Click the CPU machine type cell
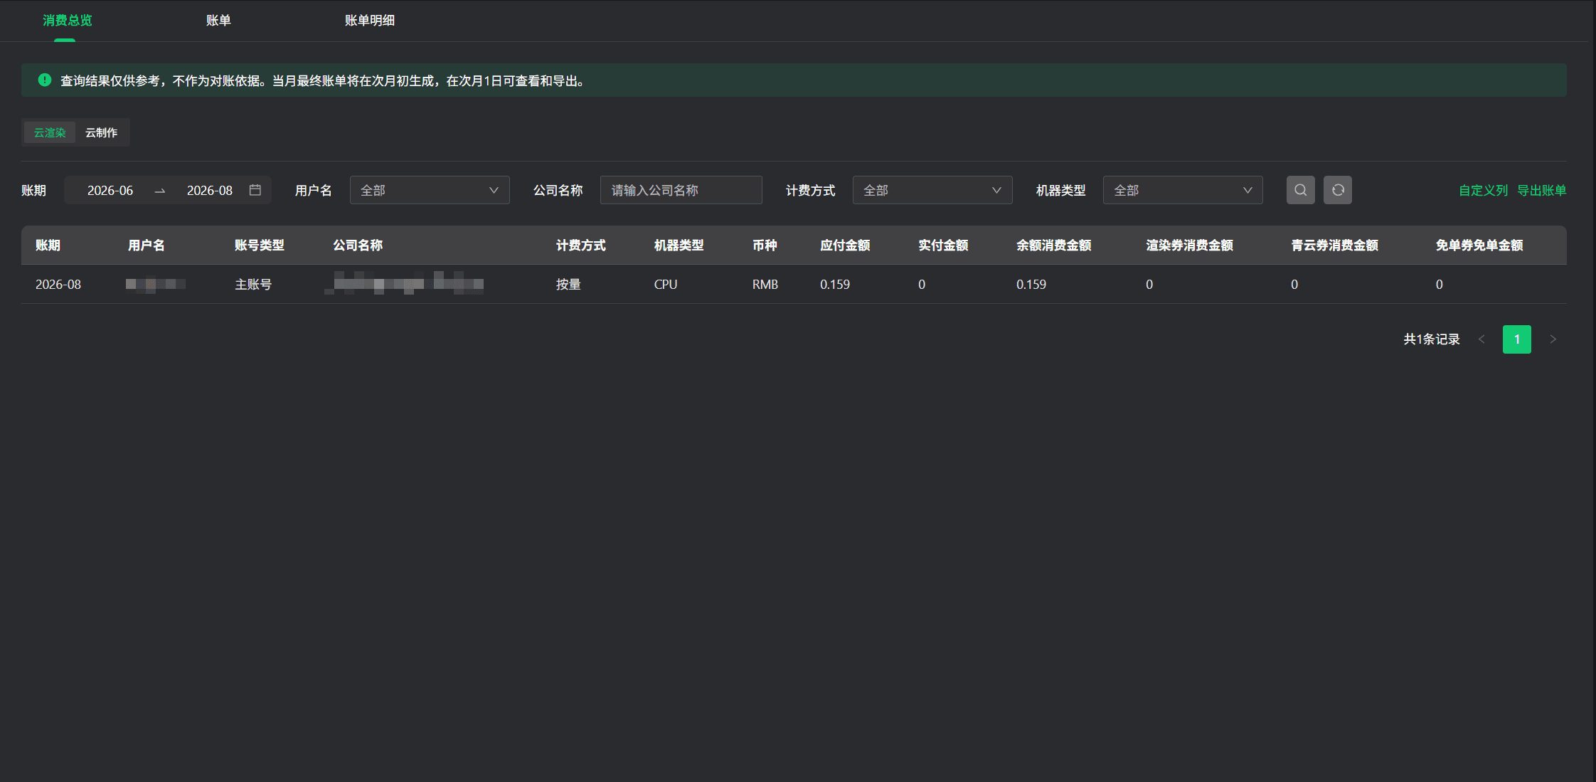Image resolution: width=1596 pixels, height=782 pixels. click(666, 285)
